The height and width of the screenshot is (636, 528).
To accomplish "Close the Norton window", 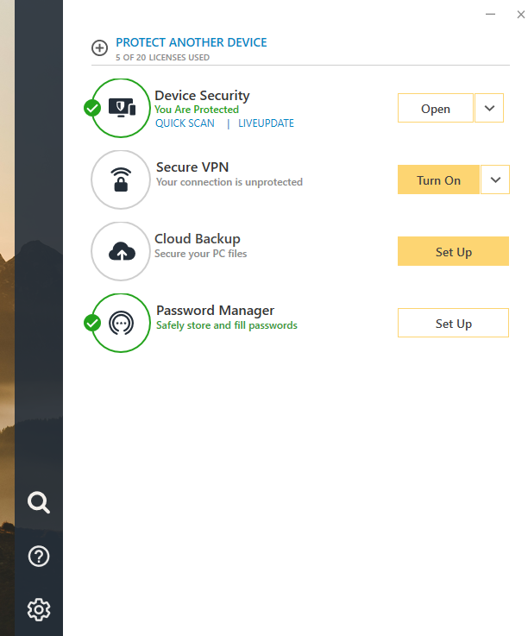I will pyautogui.click(x=519, y=15).
